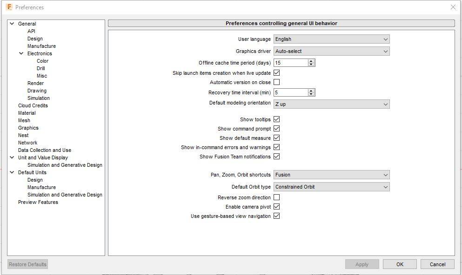The height and width of the screenshot is (275, 462).
Task: Select Render preferences item
Action: click(36, 83)
